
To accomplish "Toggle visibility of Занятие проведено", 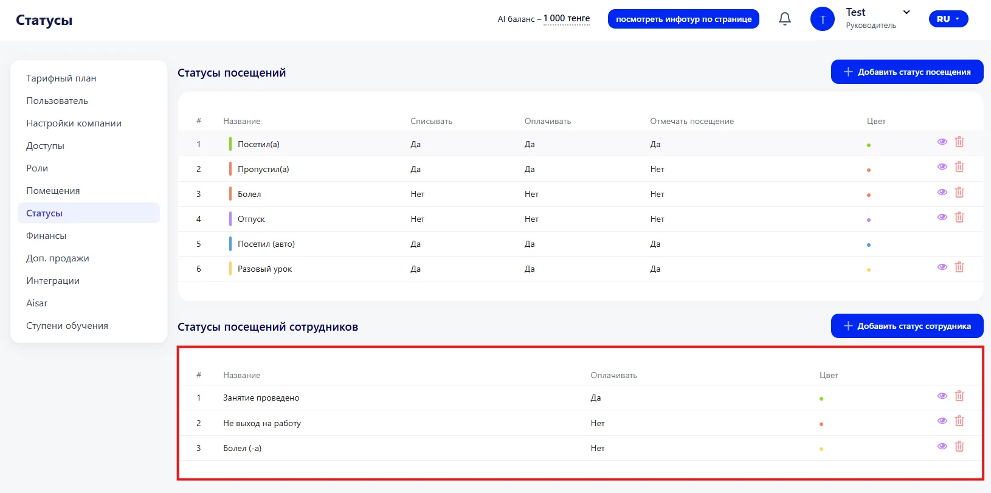I will tap(942, 396).
